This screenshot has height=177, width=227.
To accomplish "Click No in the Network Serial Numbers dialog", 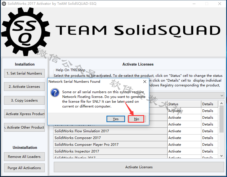I will [x=136, y=119].
